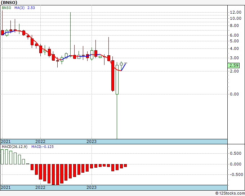Click the 3.00 price axis label
Image resolution: width=245 pixels, height=196 pixels.
234,58
